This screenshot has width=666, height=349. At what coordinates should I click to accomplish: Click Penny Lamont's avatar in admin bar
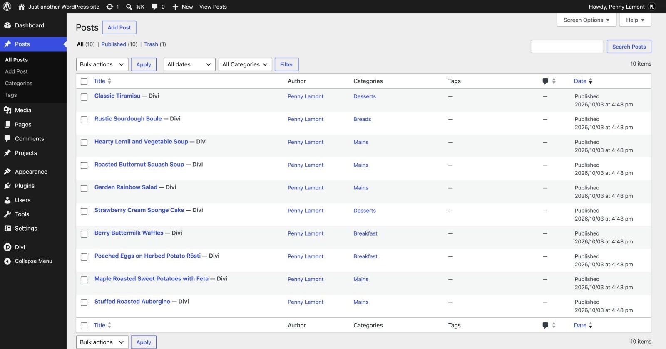point(652,7)
